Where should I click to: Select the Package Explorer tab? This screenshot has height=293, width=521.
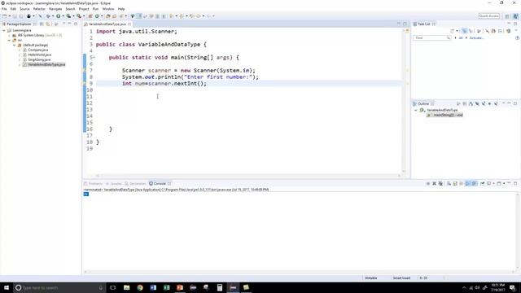[19, 24]
